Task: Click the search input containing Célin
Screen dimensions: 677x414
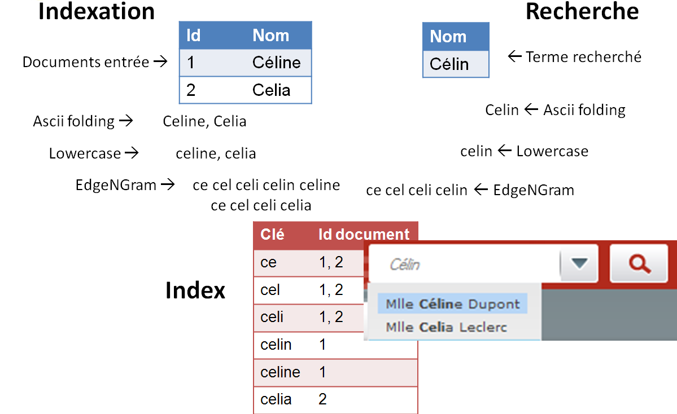Action: click(465, 264)
